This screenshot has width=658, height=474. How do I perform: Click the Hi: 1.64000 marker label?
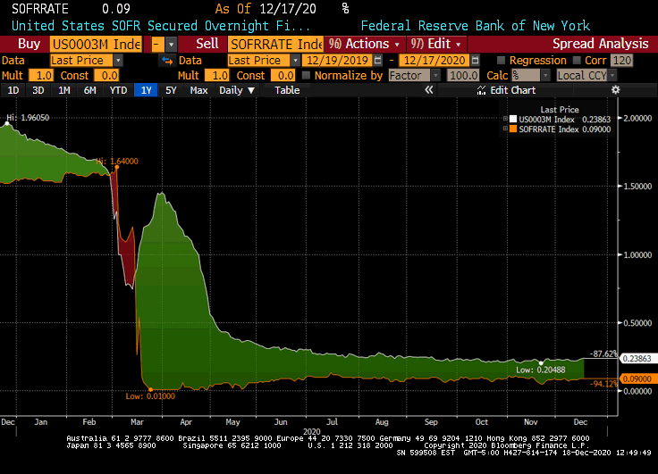coord(117,162)
